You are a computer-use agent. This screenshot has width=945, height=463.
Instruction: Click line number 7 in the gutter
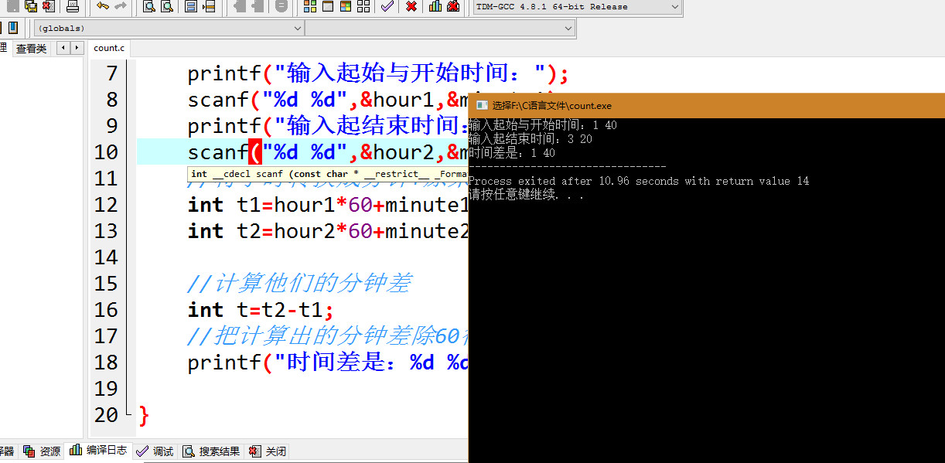(111, 73)
